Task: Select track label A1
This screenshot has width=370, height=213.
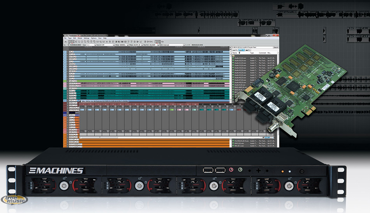Action: [65, 52]
